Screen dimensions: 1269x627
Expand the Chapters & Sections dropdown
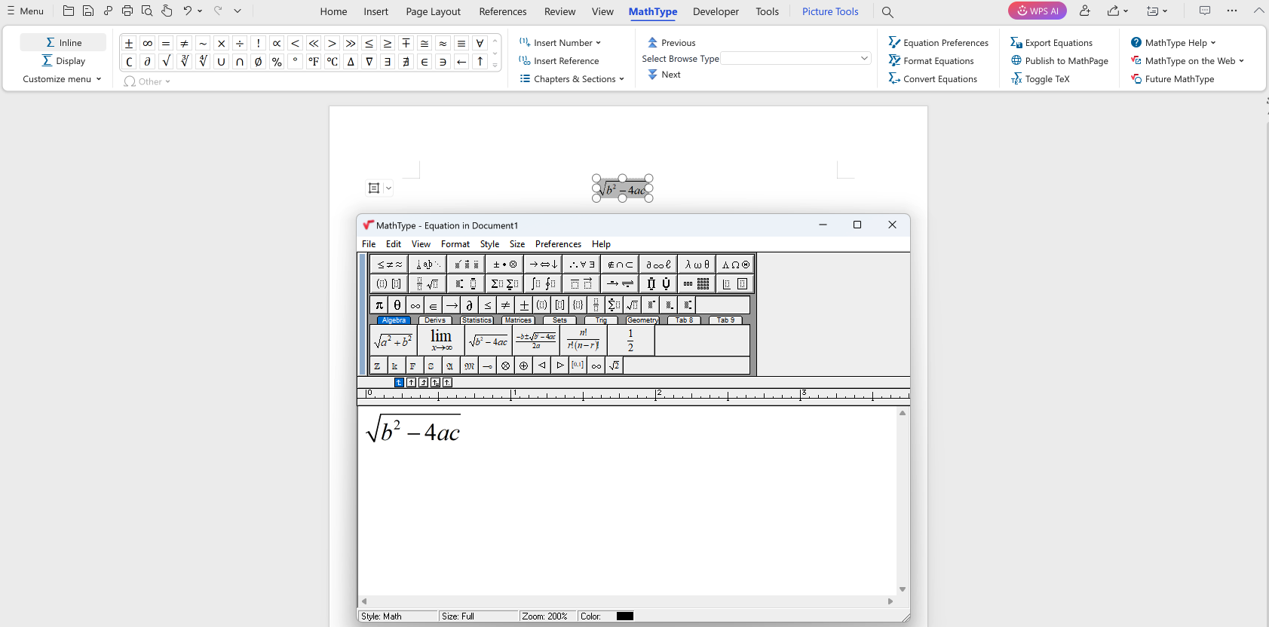572,79
